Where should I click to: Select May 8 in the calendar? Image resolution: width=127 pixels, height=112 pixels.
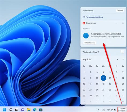point(84,78)
